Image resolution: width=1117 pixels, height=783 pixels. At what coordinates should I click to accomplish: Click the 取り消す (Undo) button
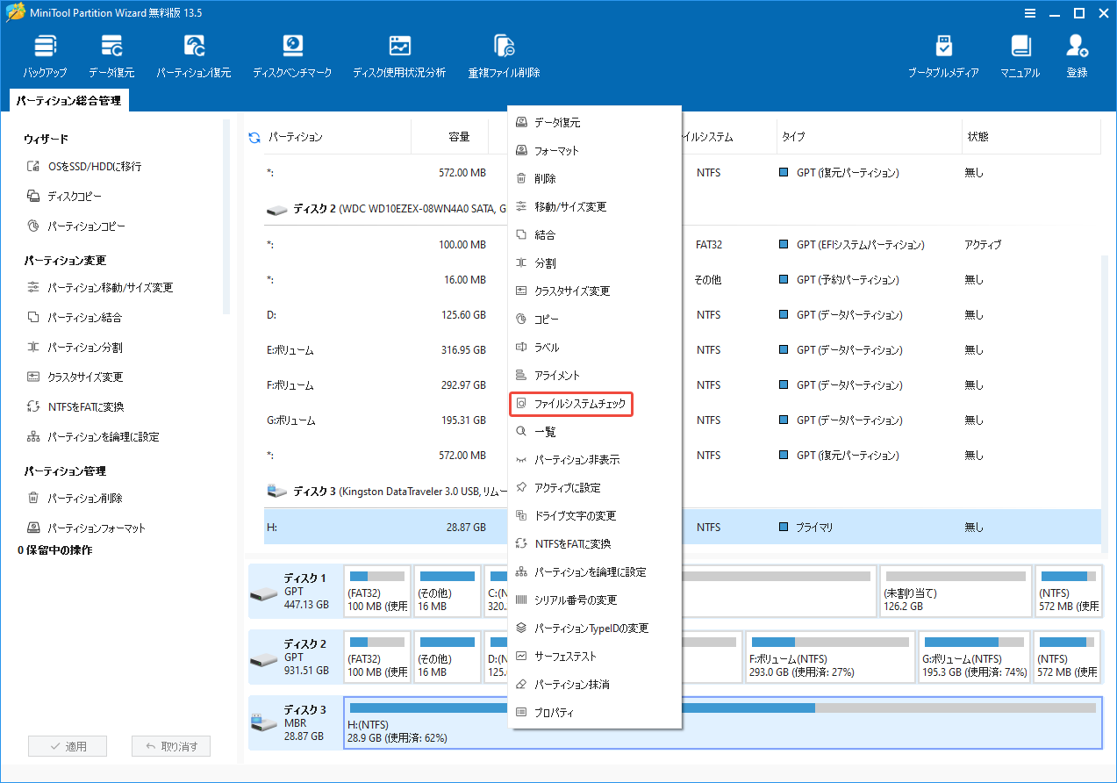point(170,746)
